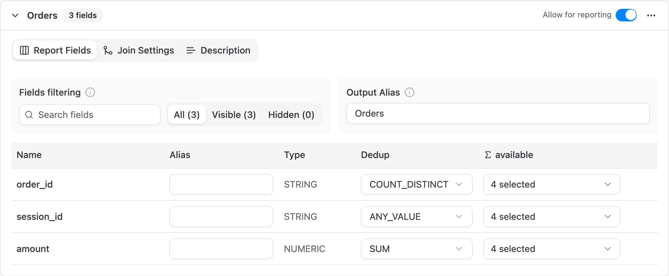Select the Visible (3) filter
Image resolution: width=669 pixels, height=276 pixels.
[234, 115]
